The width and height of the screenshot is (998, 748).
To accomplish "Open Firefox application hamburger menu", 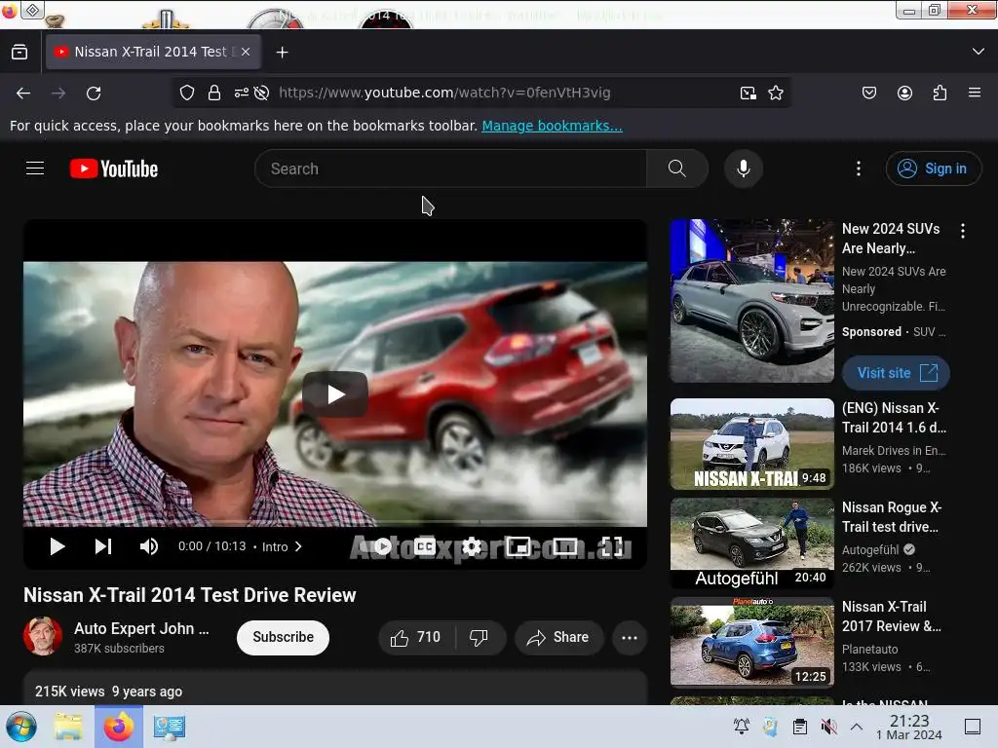I will pyautogui.click(x=974, y=93).
